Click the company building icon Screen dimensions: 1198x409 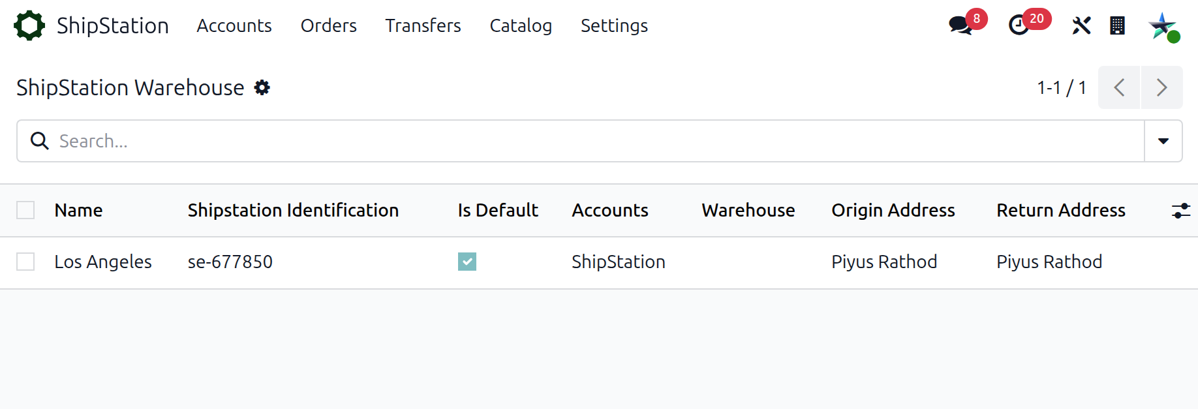click(1117, 25)
